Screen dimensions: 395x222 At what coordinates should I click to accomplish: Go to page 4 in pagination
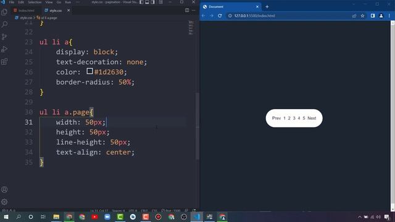(x=299, y=118)
